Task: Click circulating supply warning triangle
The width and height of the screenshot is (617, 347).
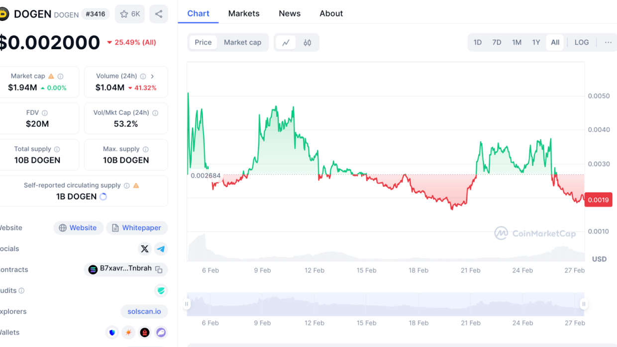Action: click(x=136, y=185)
